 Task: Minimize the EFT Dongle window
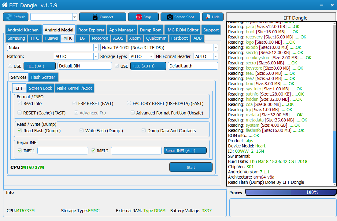tap(321, 5)
